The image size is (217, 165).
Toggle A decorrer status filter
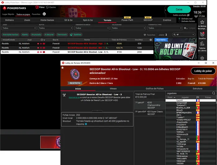point(49,35)
